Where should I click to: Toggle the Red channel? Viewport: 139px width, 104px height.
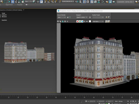pyautogui.click(x=77, y=21)
